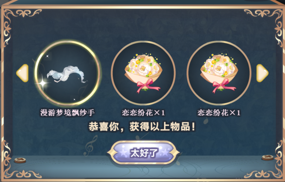The width and height of the screenshot is (285, 182).
Task: Click the yellow right arrow to see next rewards
Action: 262,73
